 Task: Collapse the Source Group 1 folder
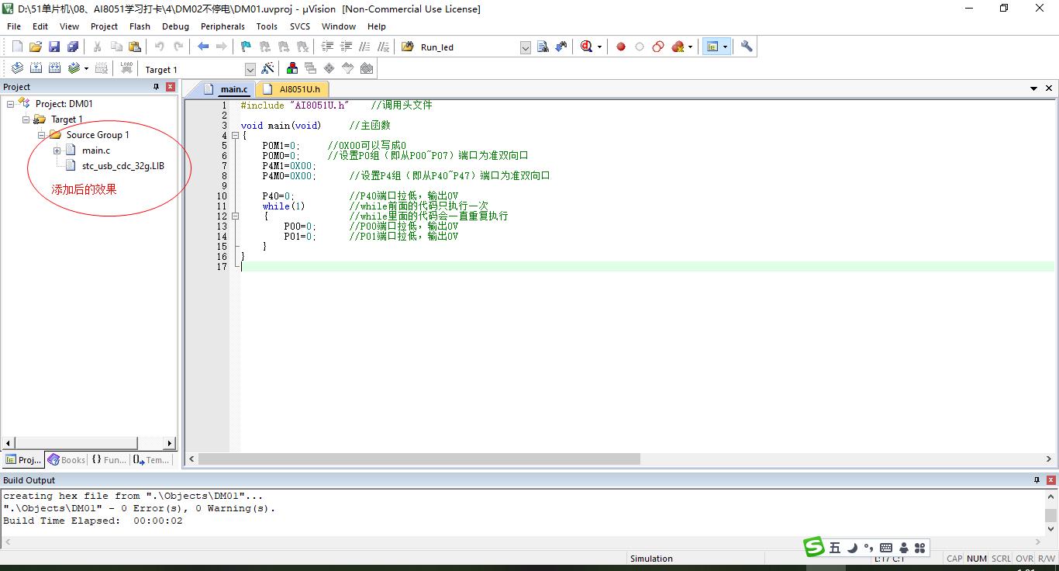tap(42, 135)
